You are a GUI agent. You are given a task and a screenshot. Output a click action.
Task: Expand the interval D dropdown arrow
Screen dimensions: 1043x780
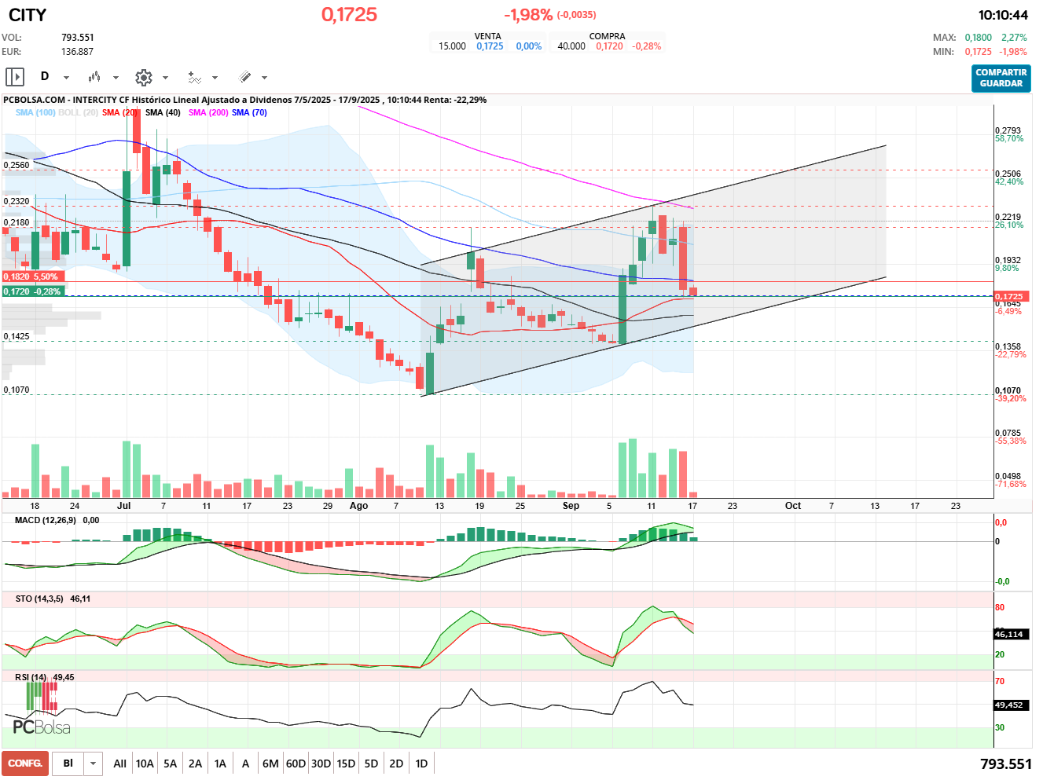(x=66, y=78)
